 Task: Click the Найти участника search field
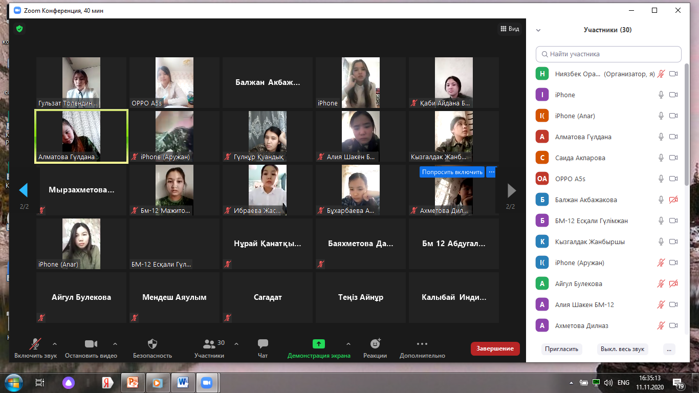pos(609,54)
